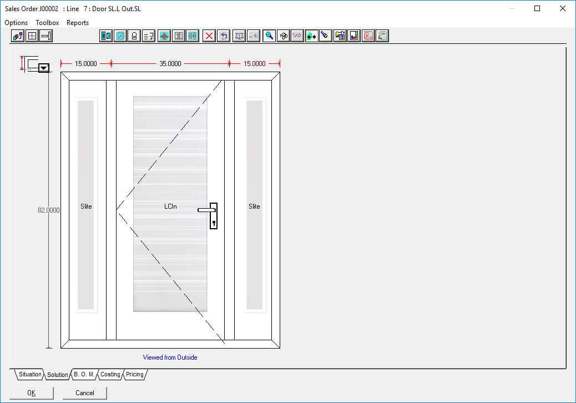
Task: Click the crosshair grid icon
Action: click(32, 36)
